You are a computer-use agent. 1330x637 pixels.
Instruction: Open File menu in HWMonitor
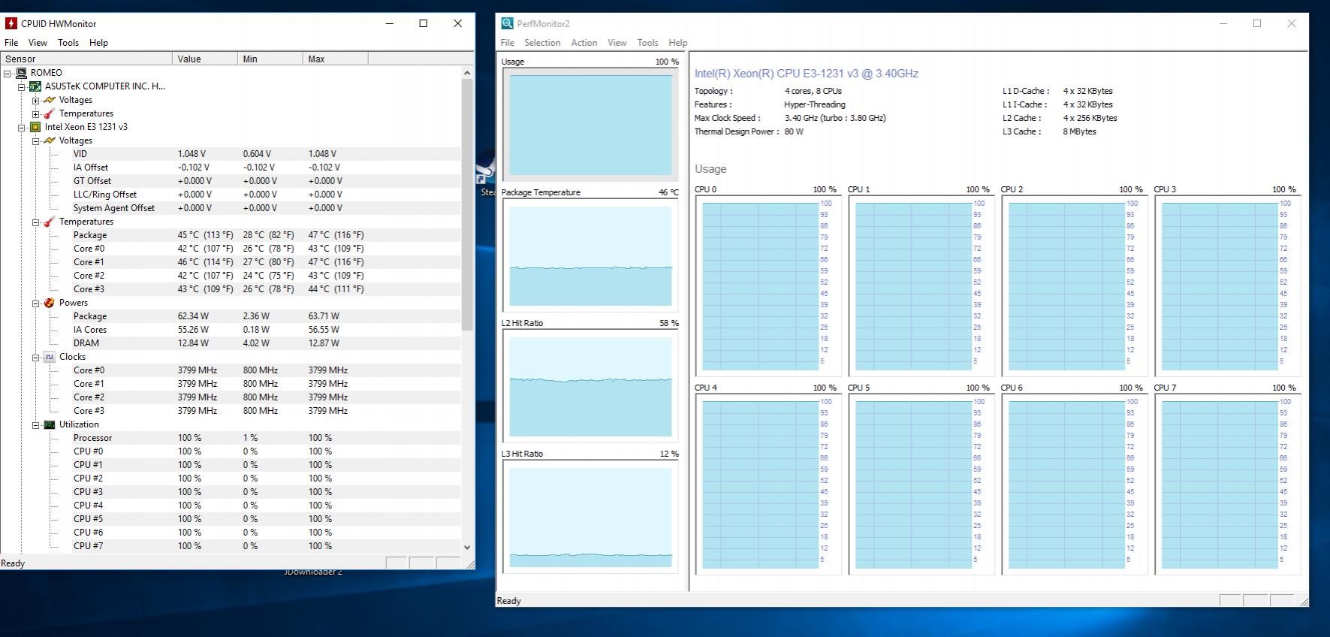(x=11, y=43)
